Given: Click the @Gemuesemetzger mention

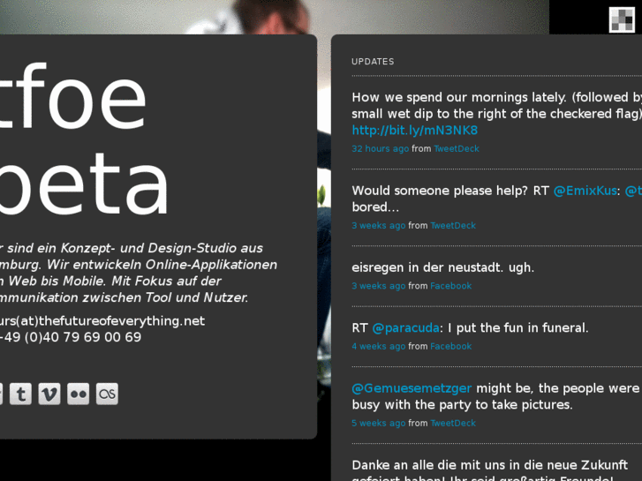Looking at the screenshot, I should 412,388.
